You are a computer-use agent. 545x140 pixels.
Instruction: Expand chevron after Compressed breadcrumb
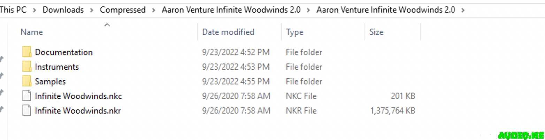click(x=154, y=10)
